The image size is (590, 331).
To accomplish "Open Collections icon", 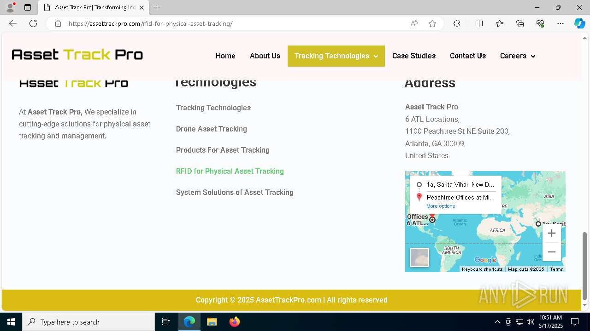I will [x=520, y=23].
